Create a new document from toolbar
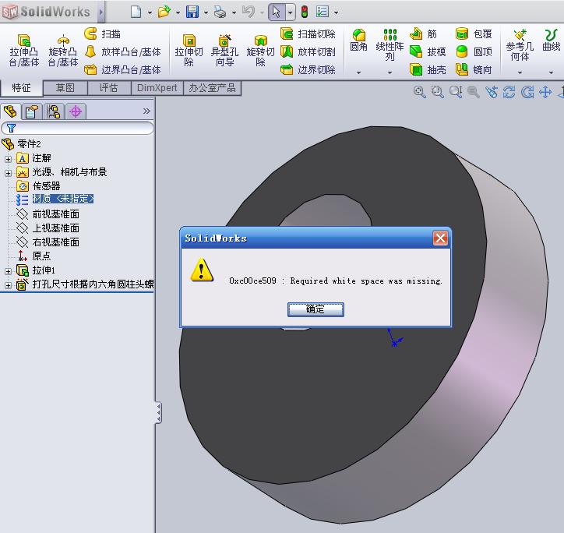 pos(136,12)
